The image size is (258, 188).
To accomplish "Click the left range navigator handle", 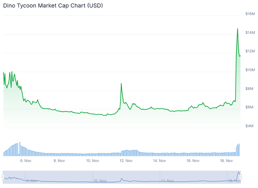I will (3, 176).
